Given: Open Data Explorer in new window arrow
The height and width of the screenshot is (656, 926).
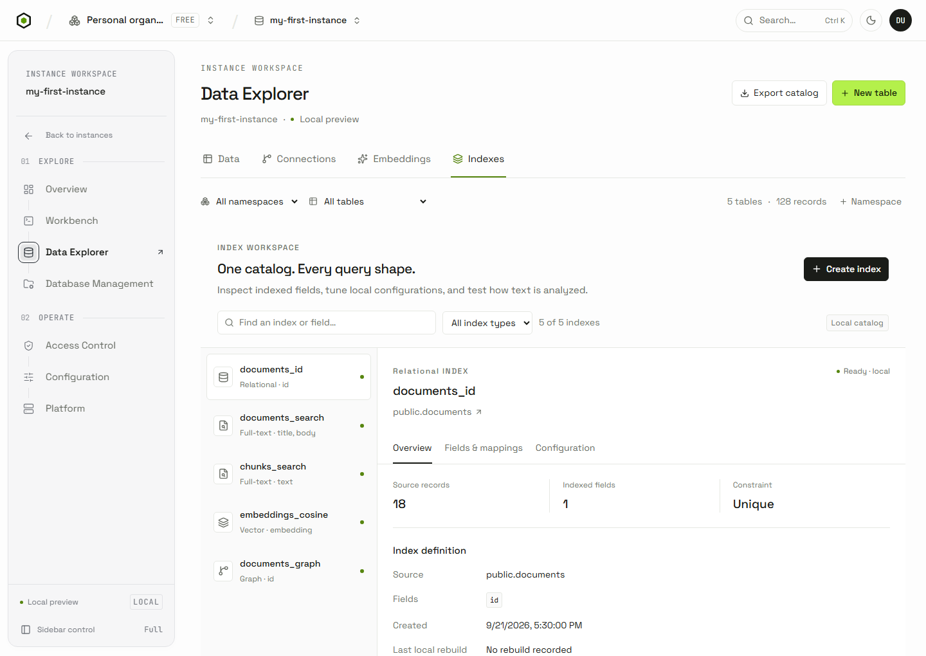Looking at the screenshot, I should (160, 252).
